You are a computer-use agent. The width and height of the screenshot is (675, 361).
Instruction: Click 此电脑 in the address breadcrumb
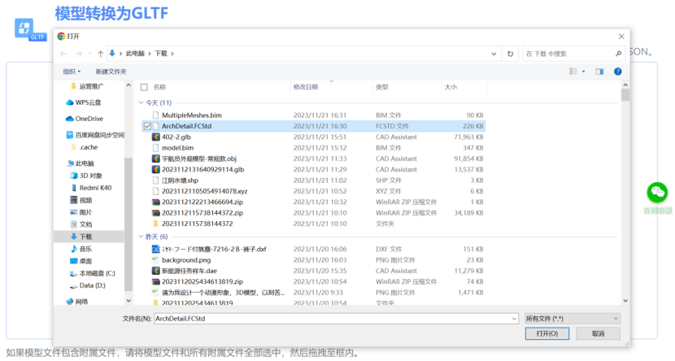pos(135,54)
